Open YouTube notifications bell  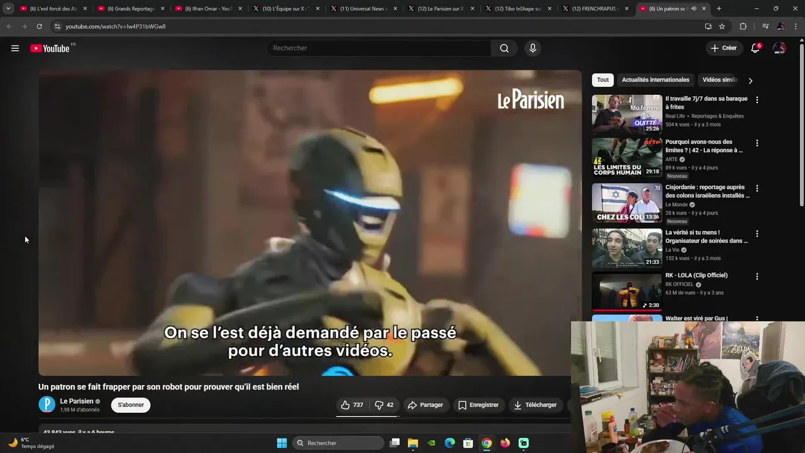click(x=755, y=48)
